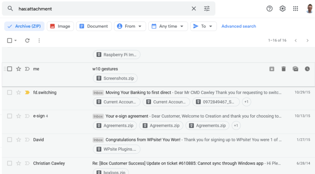Open the first Agreements.zip attachment chip
The height and width of the screenshot is (174, 315).
click(x=115, y=126)
